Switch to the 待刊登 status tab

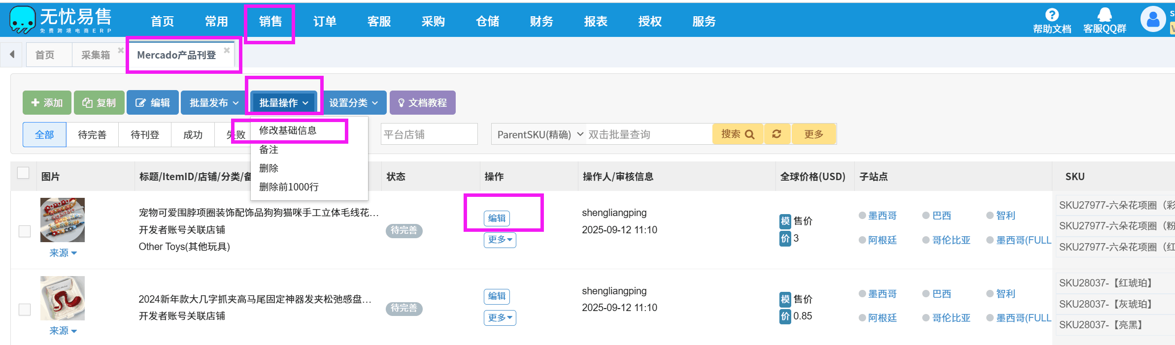(x=145, y=135)
